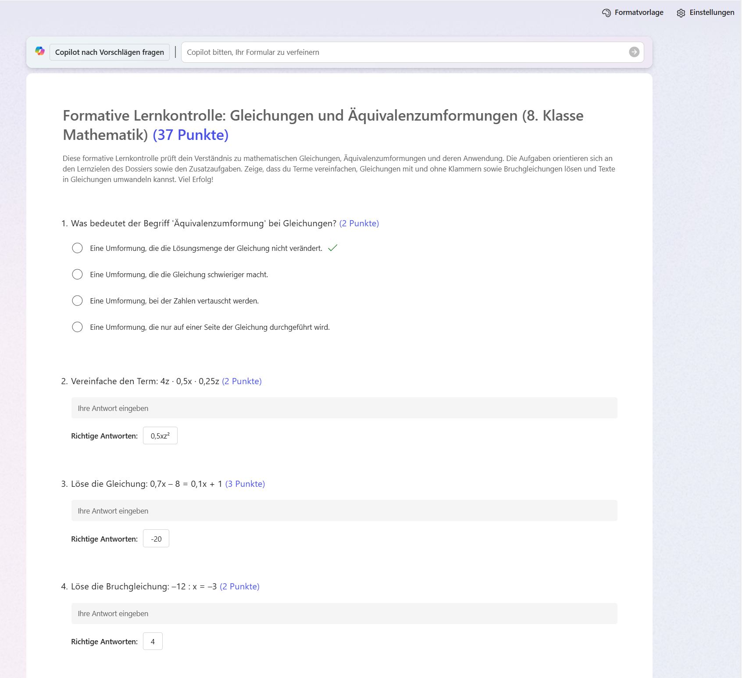Click the Formatvorlage palette icon
Viewport: 742px width, 678px height.
(x=606, y=13)
